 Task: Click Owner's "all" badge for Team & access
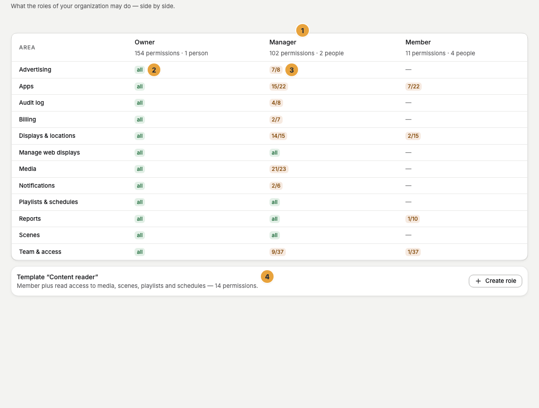click(140, 252)
